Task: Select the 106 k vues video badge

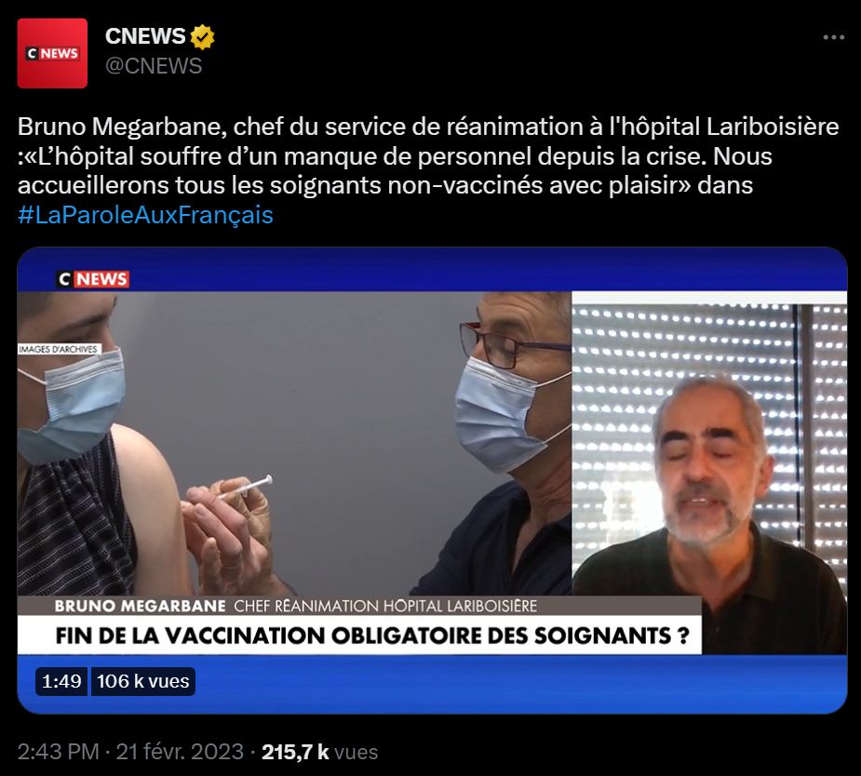Action: 142,681
